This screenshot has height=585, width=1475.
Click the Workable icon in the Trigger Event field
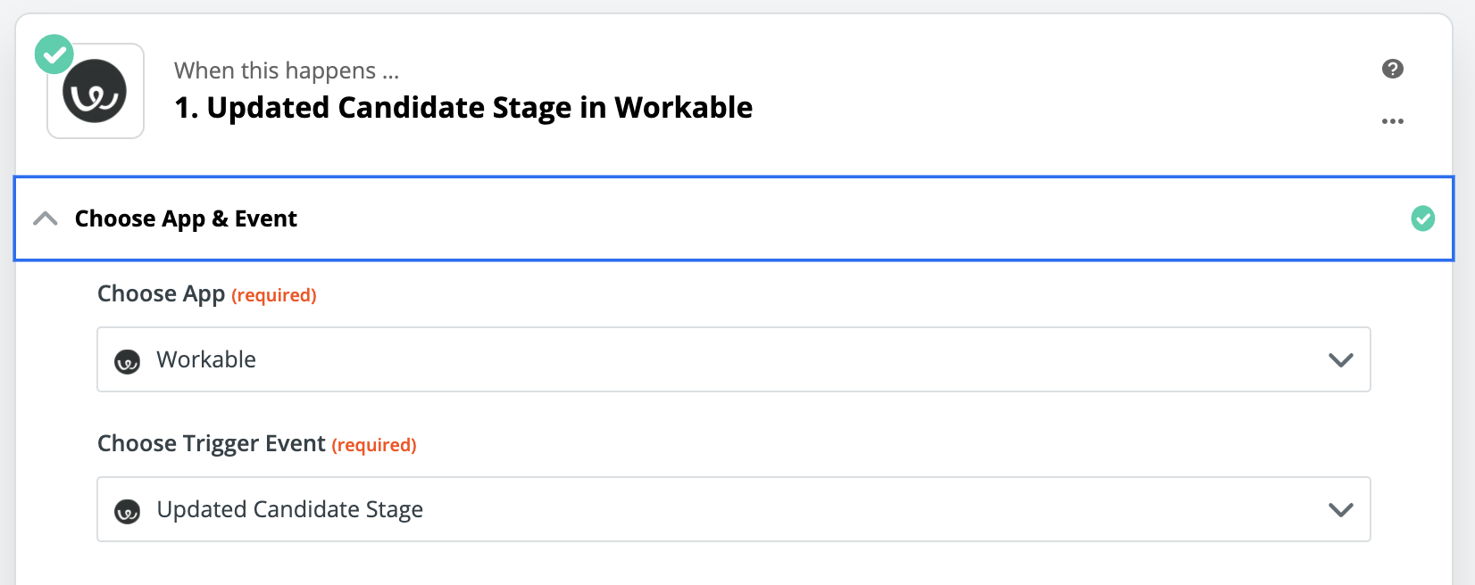[128, 510]
